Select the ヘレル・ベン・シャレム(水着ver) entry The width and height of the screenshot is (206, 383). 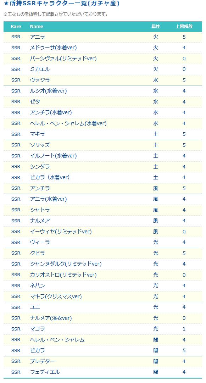68,123
